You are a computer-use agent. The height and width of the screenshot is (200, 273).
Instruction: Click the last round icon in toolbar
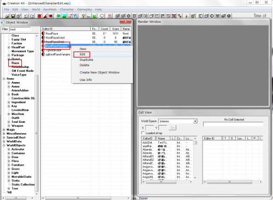(x=229, y=16)
